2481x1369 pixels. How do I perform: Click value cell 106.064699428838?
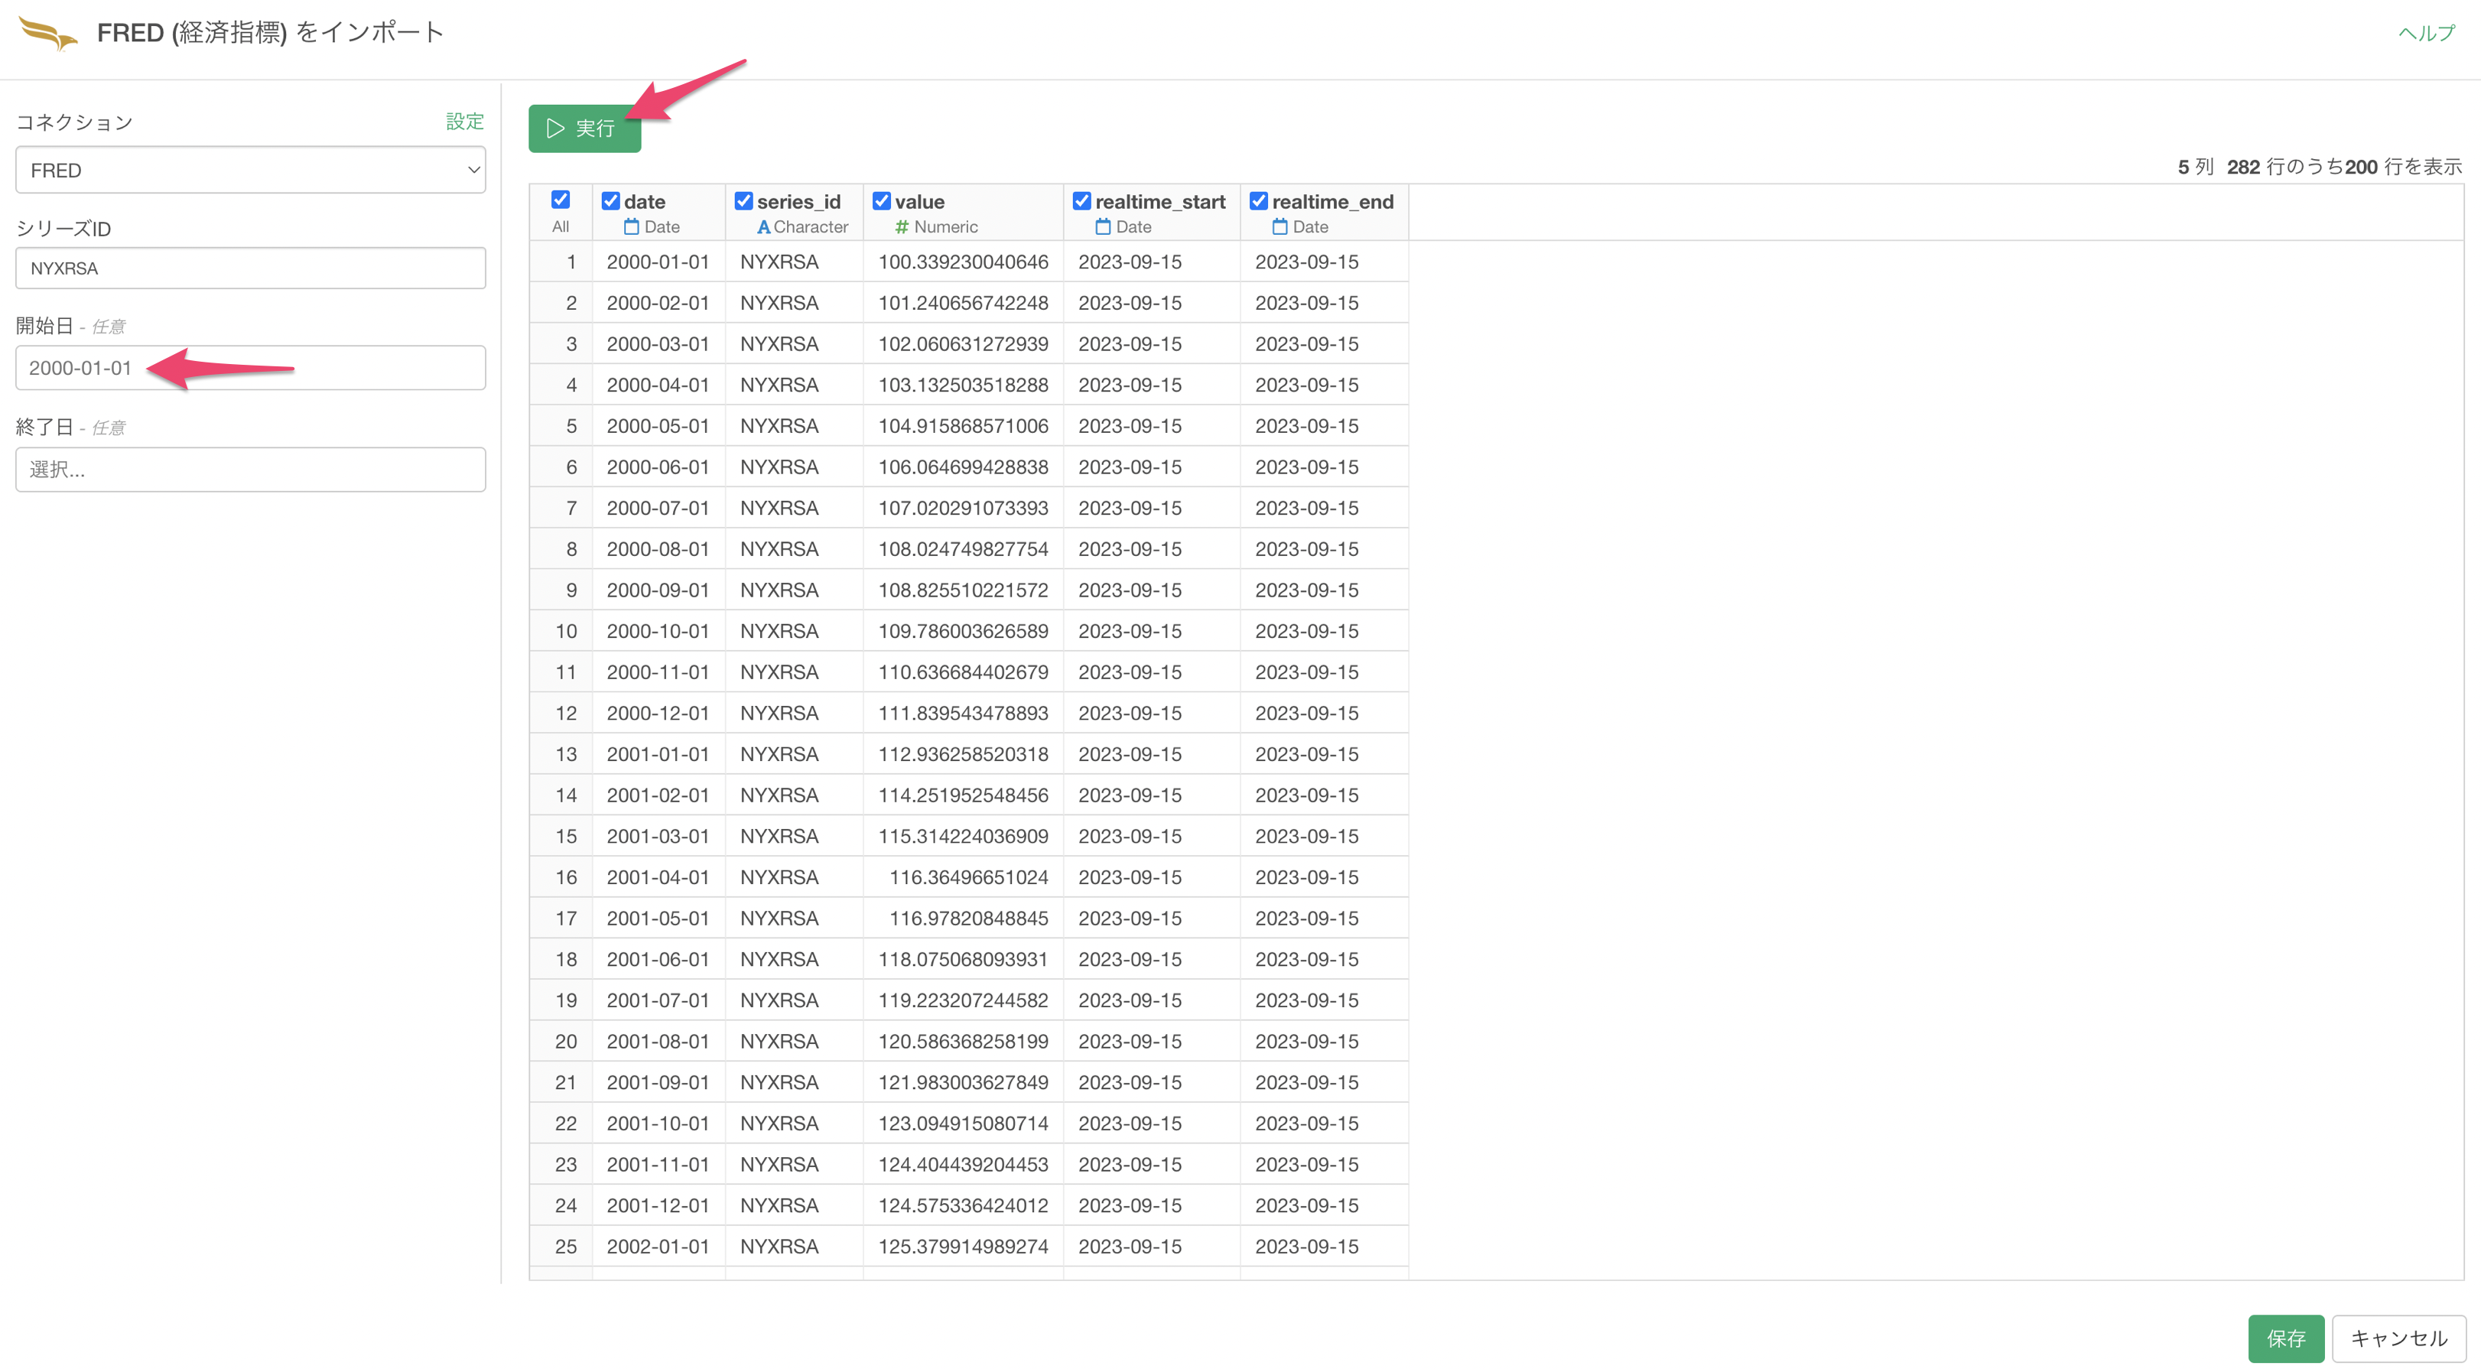(x=963, y=467)
